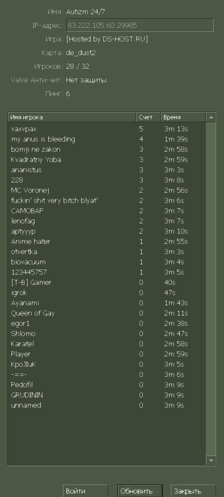This screenshot has height=497, width=224.
Task: Click the Обновить refresh button
Action: click(140, 491)
